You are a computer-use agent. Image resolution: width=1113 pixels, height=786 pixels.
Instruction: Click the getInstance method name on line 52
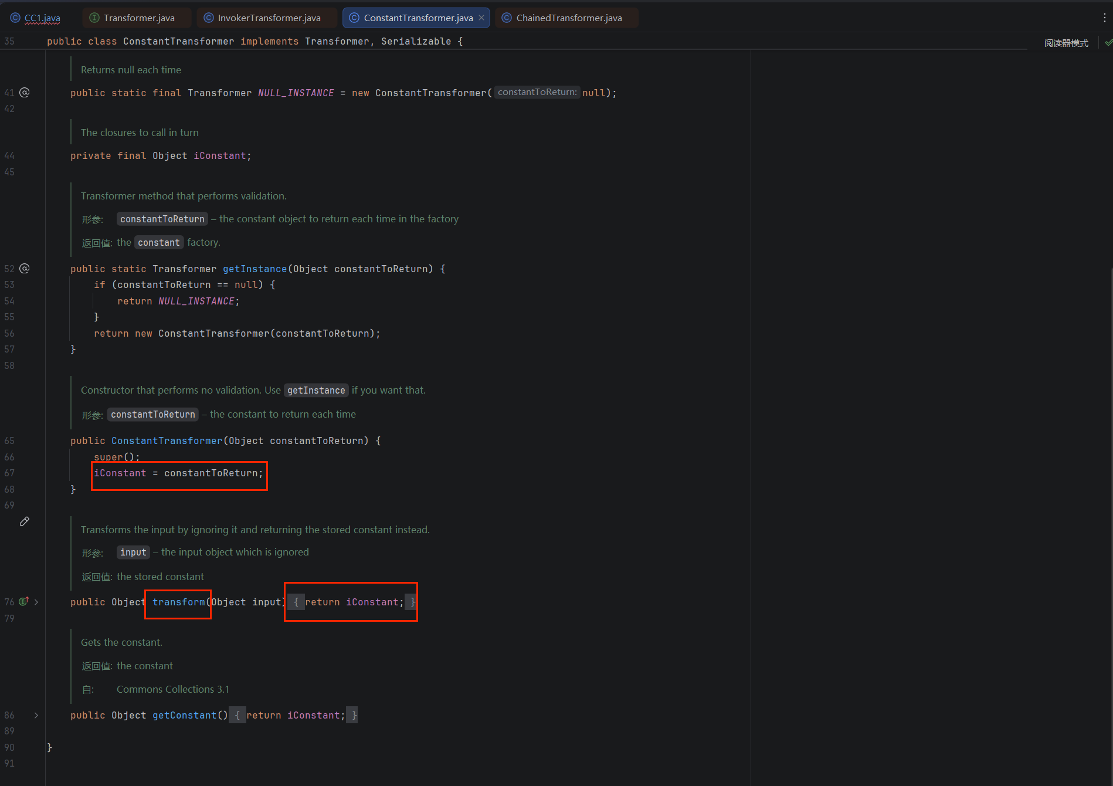point(255,269)
